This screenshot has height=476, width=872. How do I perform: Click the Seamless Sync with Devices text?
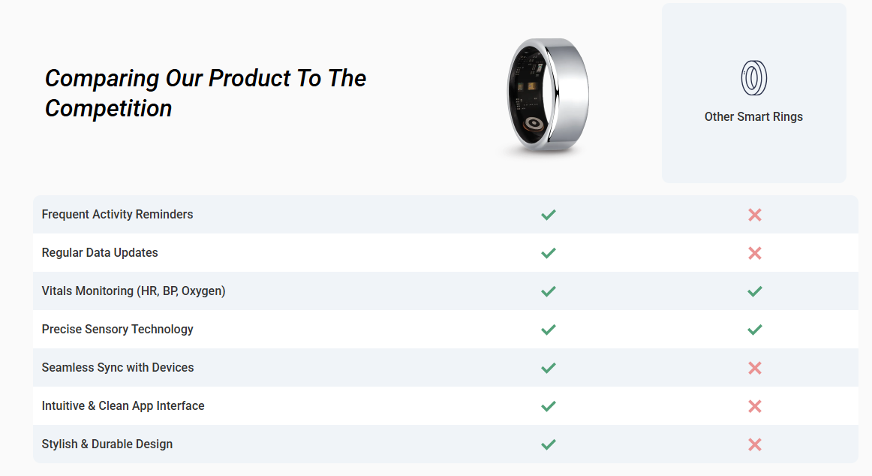[x=118, y=368]
